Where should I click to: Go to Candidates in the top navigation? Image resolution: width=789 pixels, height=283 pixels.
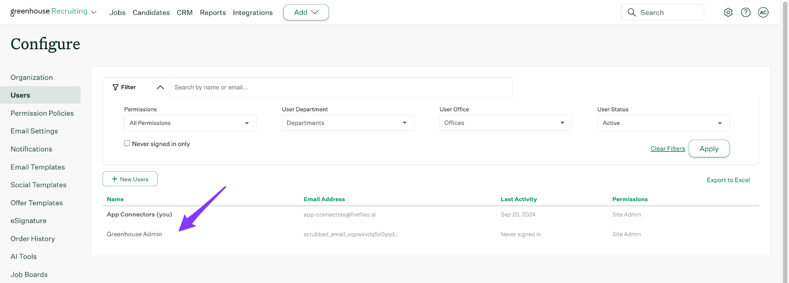click(151, 13)
